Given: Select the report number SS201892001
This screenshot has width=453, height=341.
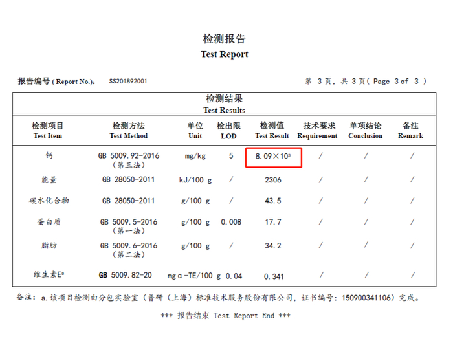Looking at the screenshot, I should (x=128, y=81).
